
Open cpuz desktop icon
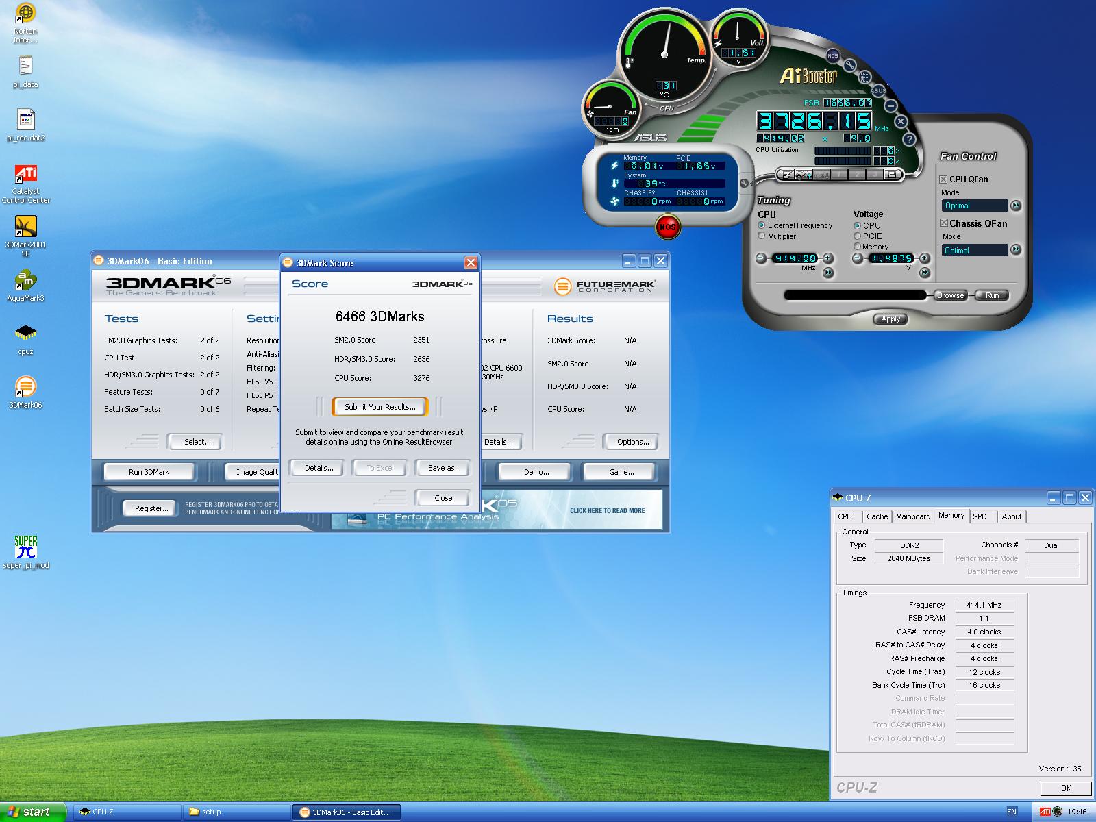point(25,339)
